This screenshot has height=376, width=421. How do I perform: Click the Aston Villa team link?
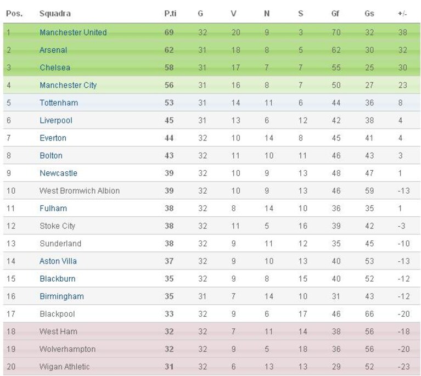pos(58,261)
